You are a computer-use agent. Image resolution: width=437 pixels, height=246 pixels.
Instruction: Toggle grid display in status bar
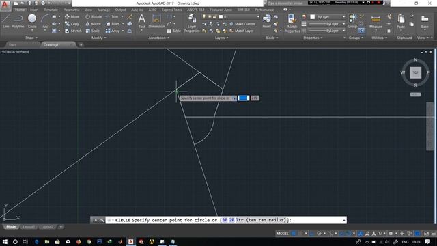pyautogui.click(x=293, y=234)
